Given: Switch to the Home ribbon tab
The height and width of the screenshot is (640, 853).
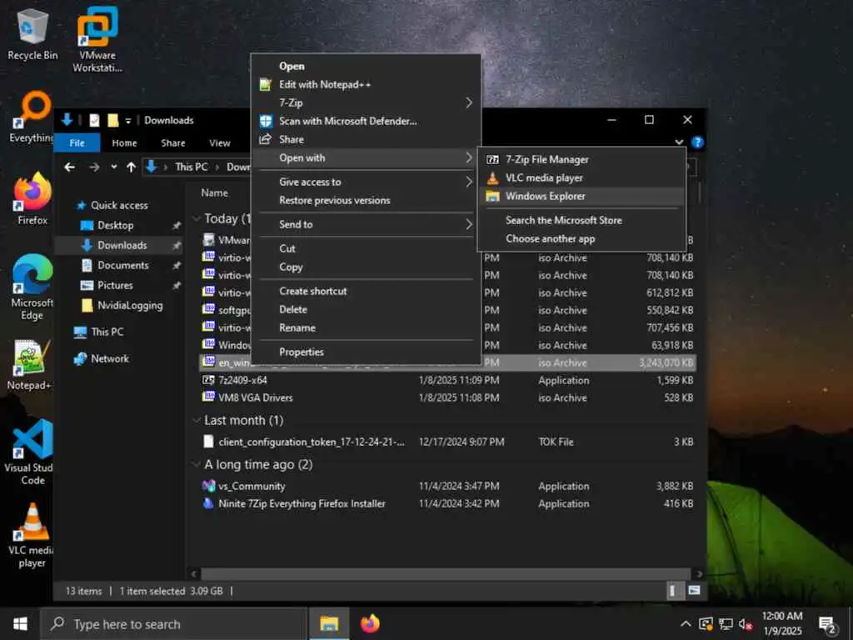Looking at the screenshot, I should 125,143.
